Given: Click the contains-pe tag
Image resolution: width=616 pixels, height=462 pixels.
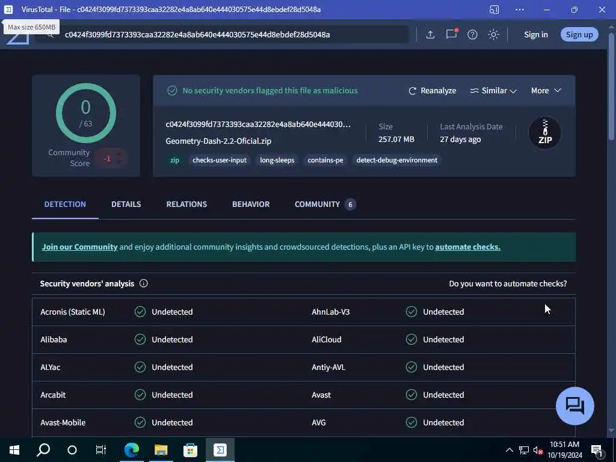Looking at the screenshot, I should (x=325, y=160).
